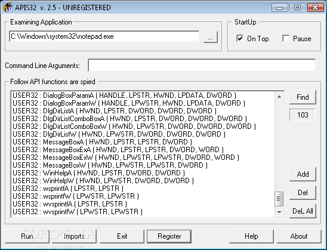This screenshot has width=327, height=250.
Task: Open Help
Action: pos(251,236)
